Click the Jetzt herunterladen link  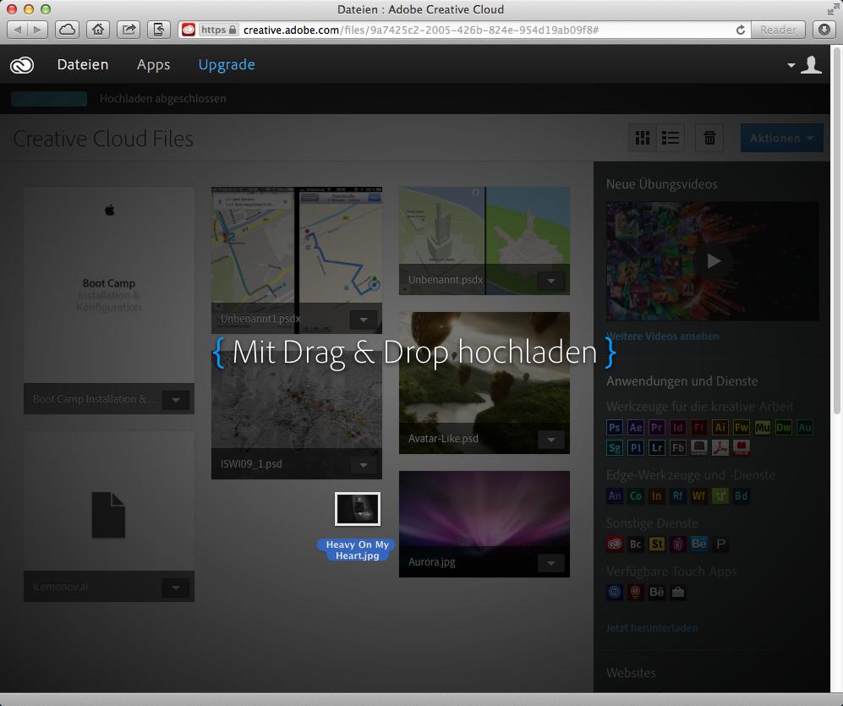click(652, 627)
